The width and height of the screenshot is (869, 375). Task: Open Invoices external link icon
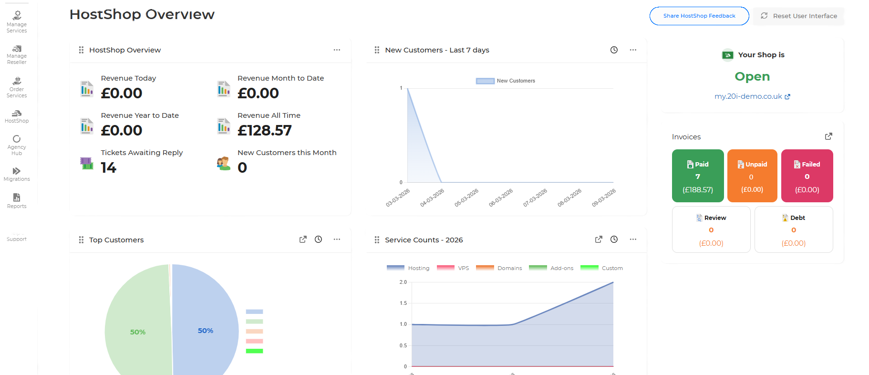pyautogui.click(x=828, y=136)
